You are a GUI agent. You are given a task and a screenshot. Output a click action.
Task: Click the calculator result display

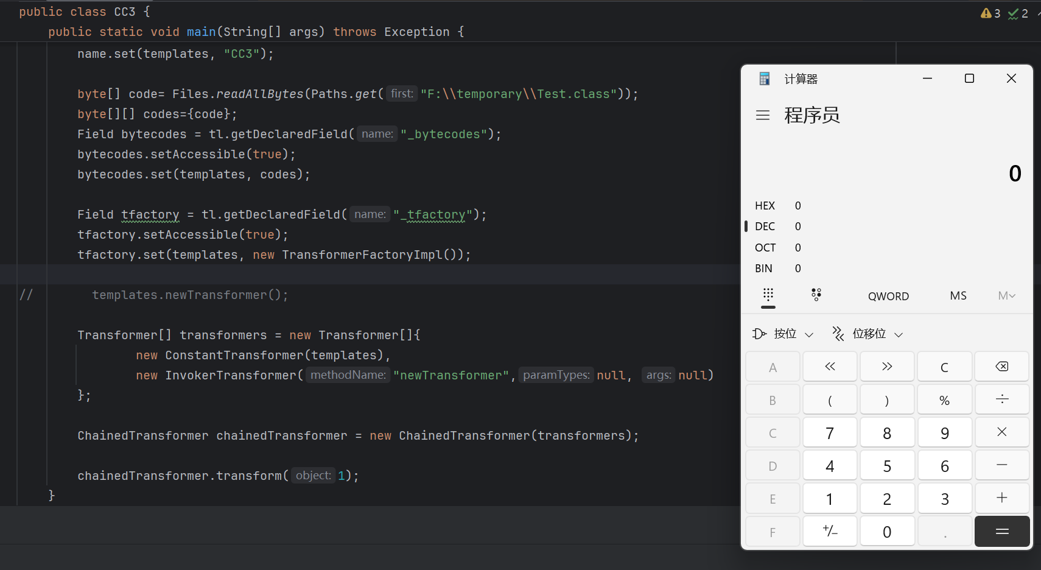(x=1014, y=174)
